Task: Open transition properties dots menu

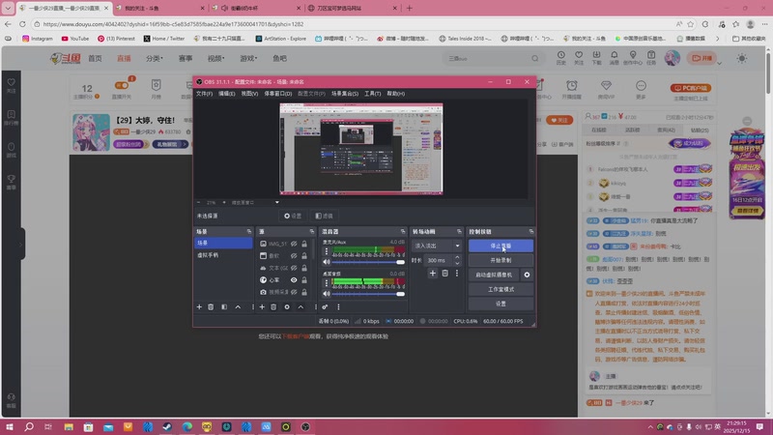Action: click(x=456, y=273)
